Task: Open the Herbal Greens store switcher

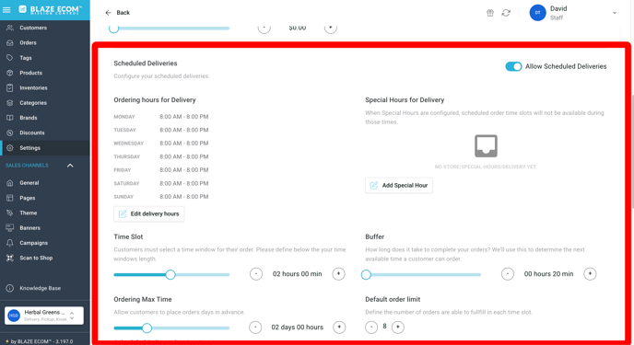Action: 44,316
